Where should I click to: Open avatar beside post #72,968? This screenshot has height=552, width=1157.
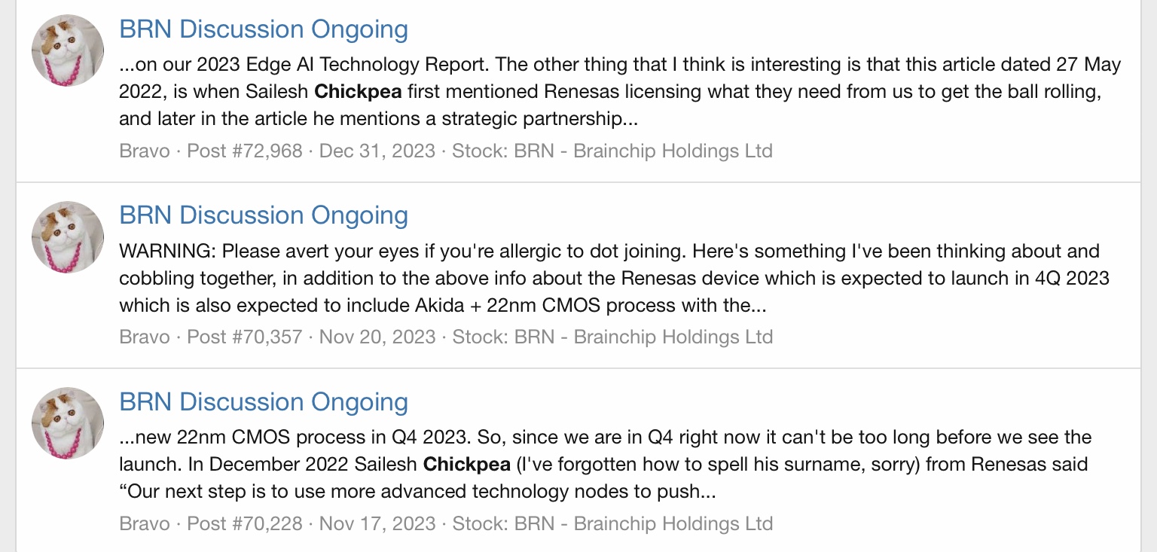(x=68, y=50)
